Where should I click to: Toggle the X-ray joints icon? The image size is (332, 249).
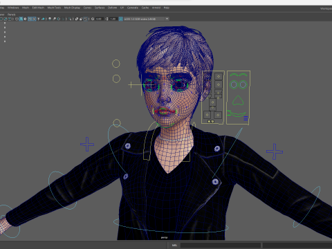[86, 19]
